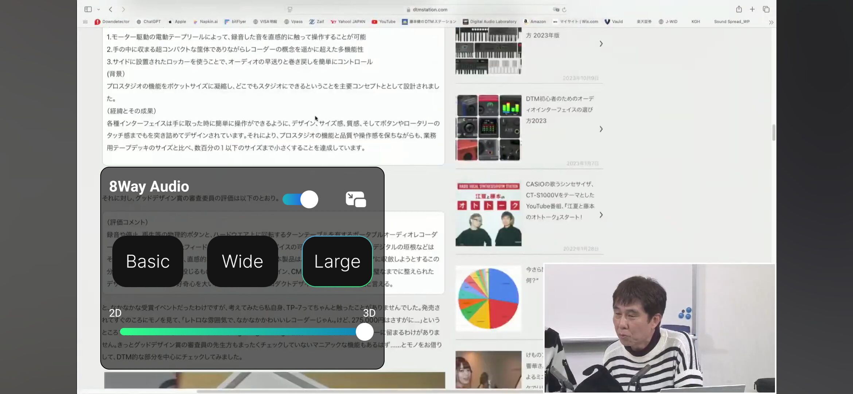Open the Zaif bookmark
Image resolution: width=853 pixels, height=394 pixels.
[x=316, y=22]
